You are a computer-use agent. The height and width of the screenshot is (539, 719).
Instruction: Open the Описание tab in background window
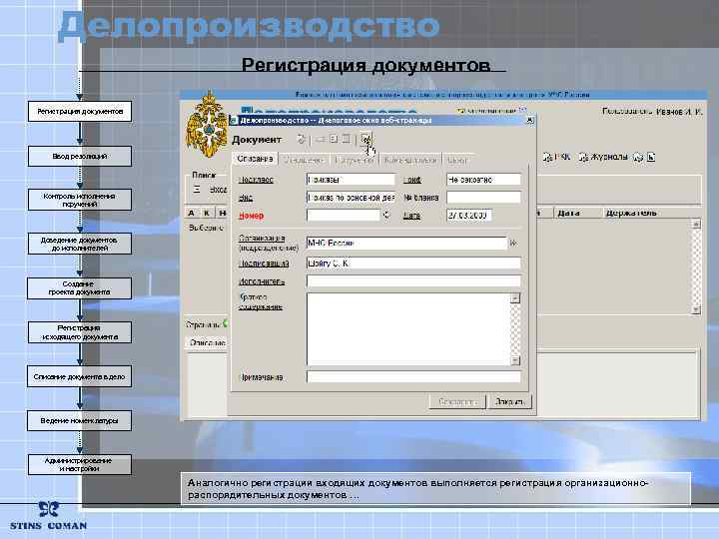click(208, 342)
